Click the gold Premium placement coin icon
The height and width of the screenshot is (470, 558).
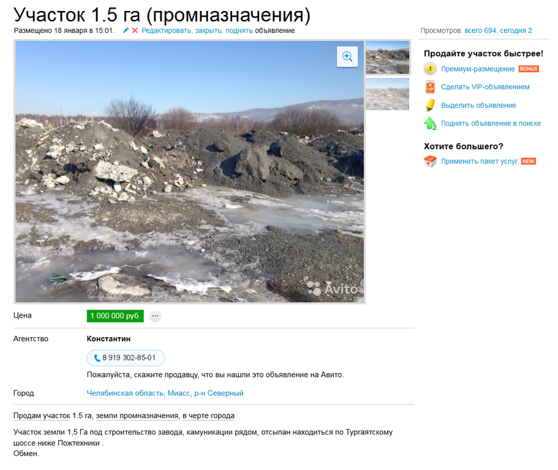coord(430,69)
